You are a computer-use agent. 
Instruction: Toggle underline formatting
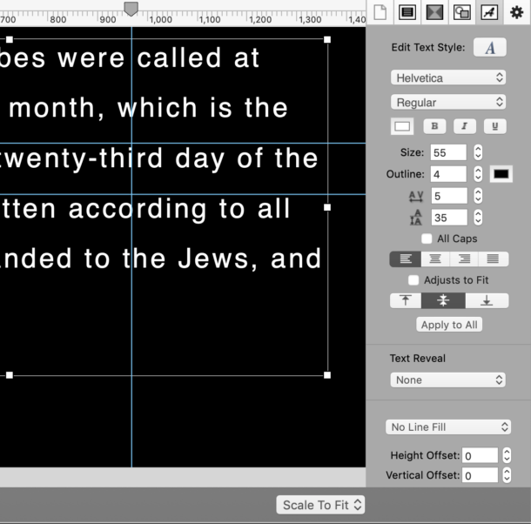click(494, 126)
